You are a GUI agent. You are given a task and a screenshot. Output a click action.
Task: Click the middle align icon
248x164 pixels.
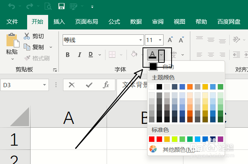[211, 40]
